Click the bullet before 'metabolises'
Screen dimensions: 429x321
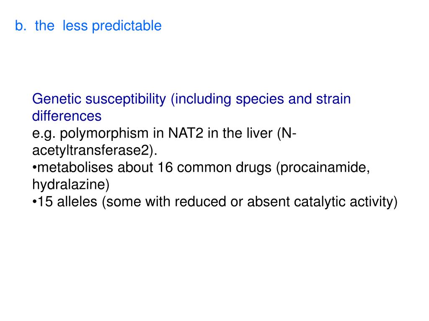(34, 168)
